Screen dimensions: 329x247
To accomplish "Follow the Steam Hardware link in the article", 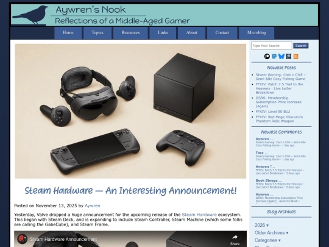I will click(199, 215).
